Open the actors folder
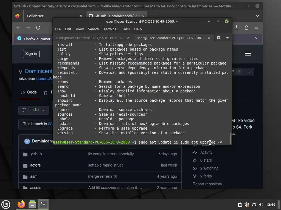Viewport: 281px width, 210px height. (x=35, y=165)
